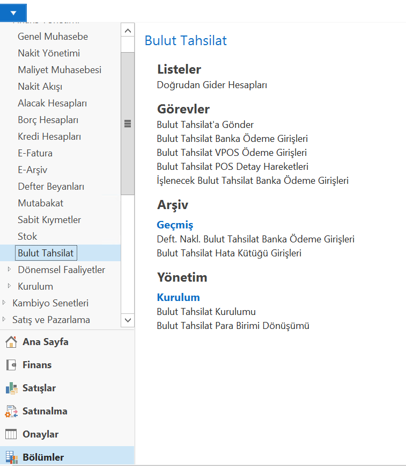Select the highlighted Bulut Tahsilat tree item
406x466 pixels.
pyautogui.click(x=46, y=253)
